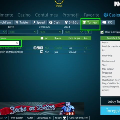Click the Casierie chip icon
Image resolution: width=120 pixels, height=120 pixels.
[106, 15]
